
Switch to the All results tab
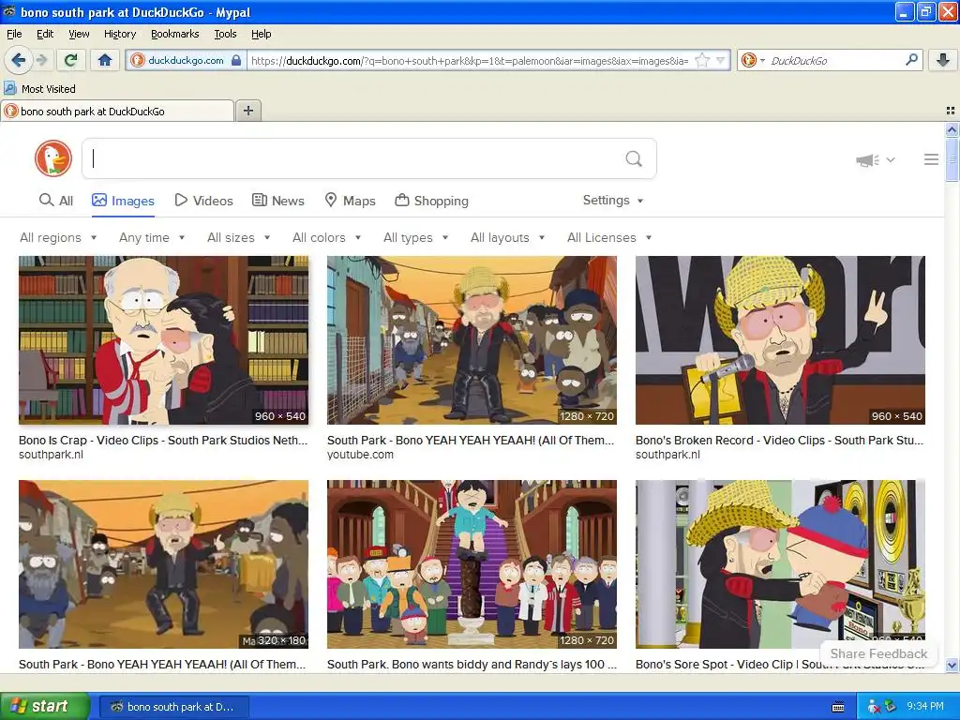coord(55,201)
